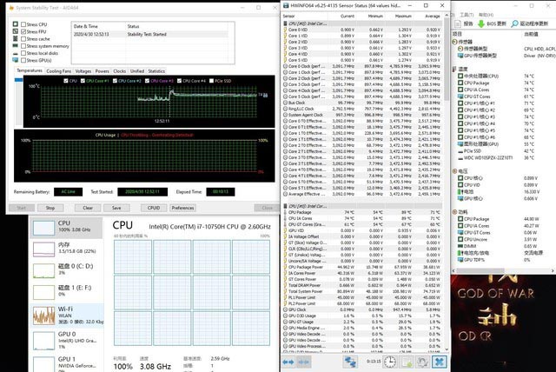Enable PCIe SSD graph checkbox
The height and width of the screenshot is (372, 556).
pyautogui.click(x=212, y=81)
